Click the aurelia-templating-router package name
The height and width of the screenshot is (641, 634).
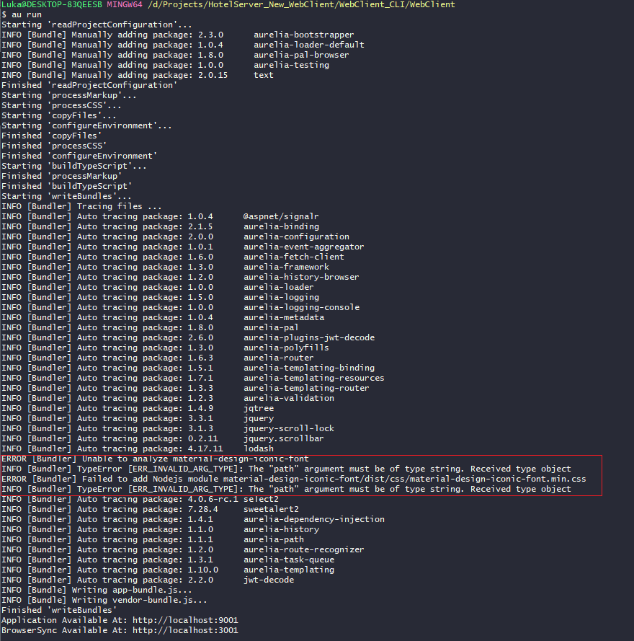click(306, 389)
